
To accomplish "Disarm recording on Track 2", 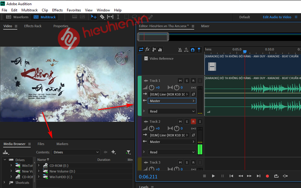I will 193,121.
